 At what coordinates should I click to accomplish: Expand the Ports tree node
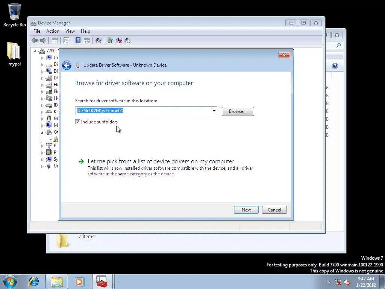click(42, 146)
